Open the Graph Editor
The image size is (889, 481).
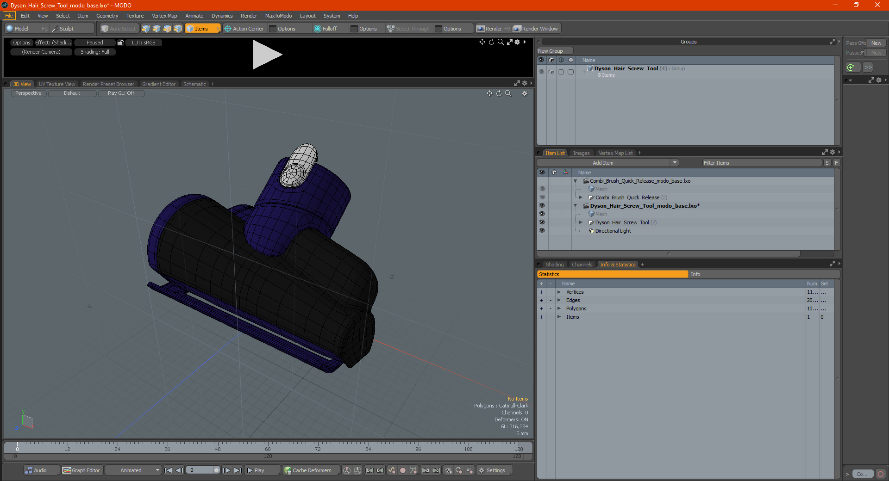coord(81,470)
